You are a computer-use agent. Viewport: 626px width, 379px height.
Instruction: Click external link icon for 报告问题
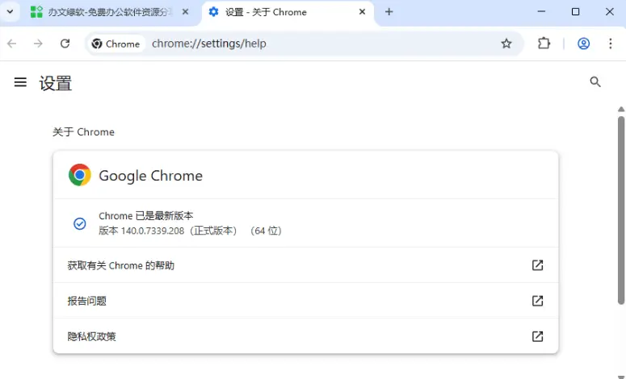[x=538, y=301]
